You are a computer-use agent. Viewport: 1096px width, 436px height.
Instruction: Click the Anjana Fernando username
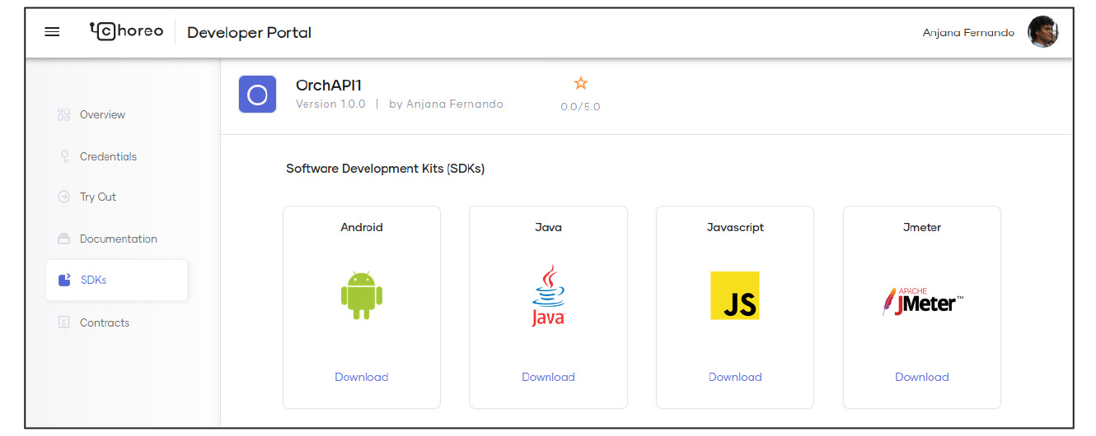[968, 33]
